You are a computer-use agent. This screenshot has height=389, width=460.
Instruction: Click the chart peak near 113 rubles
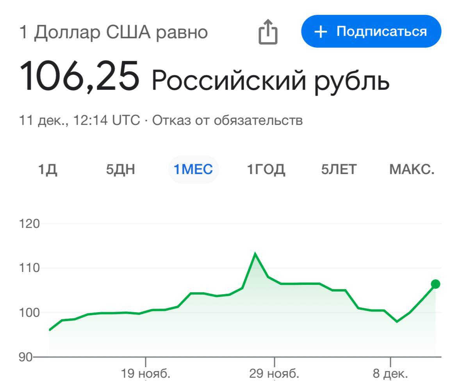(x=255, y=254)
